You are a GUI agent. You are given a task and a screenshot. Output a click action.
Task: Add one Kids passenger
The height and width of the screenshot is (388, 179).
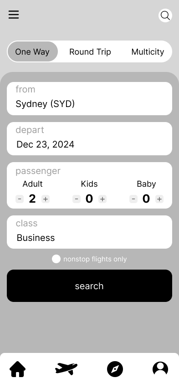102,199
